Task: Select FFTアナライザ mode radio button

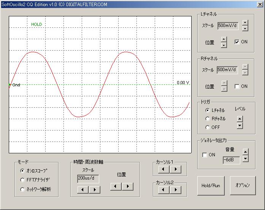Action: tap(22, 180)
